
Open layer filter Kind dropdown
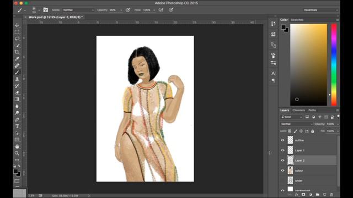point(292,117)
